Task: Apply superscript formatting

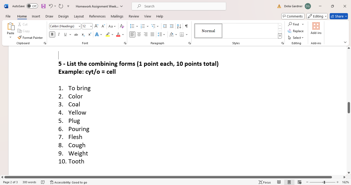Action: click(x=90, y=34)
